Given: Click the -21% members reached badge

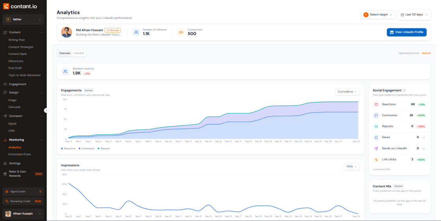Looking at the screenshot, I should tap(87, 74).
